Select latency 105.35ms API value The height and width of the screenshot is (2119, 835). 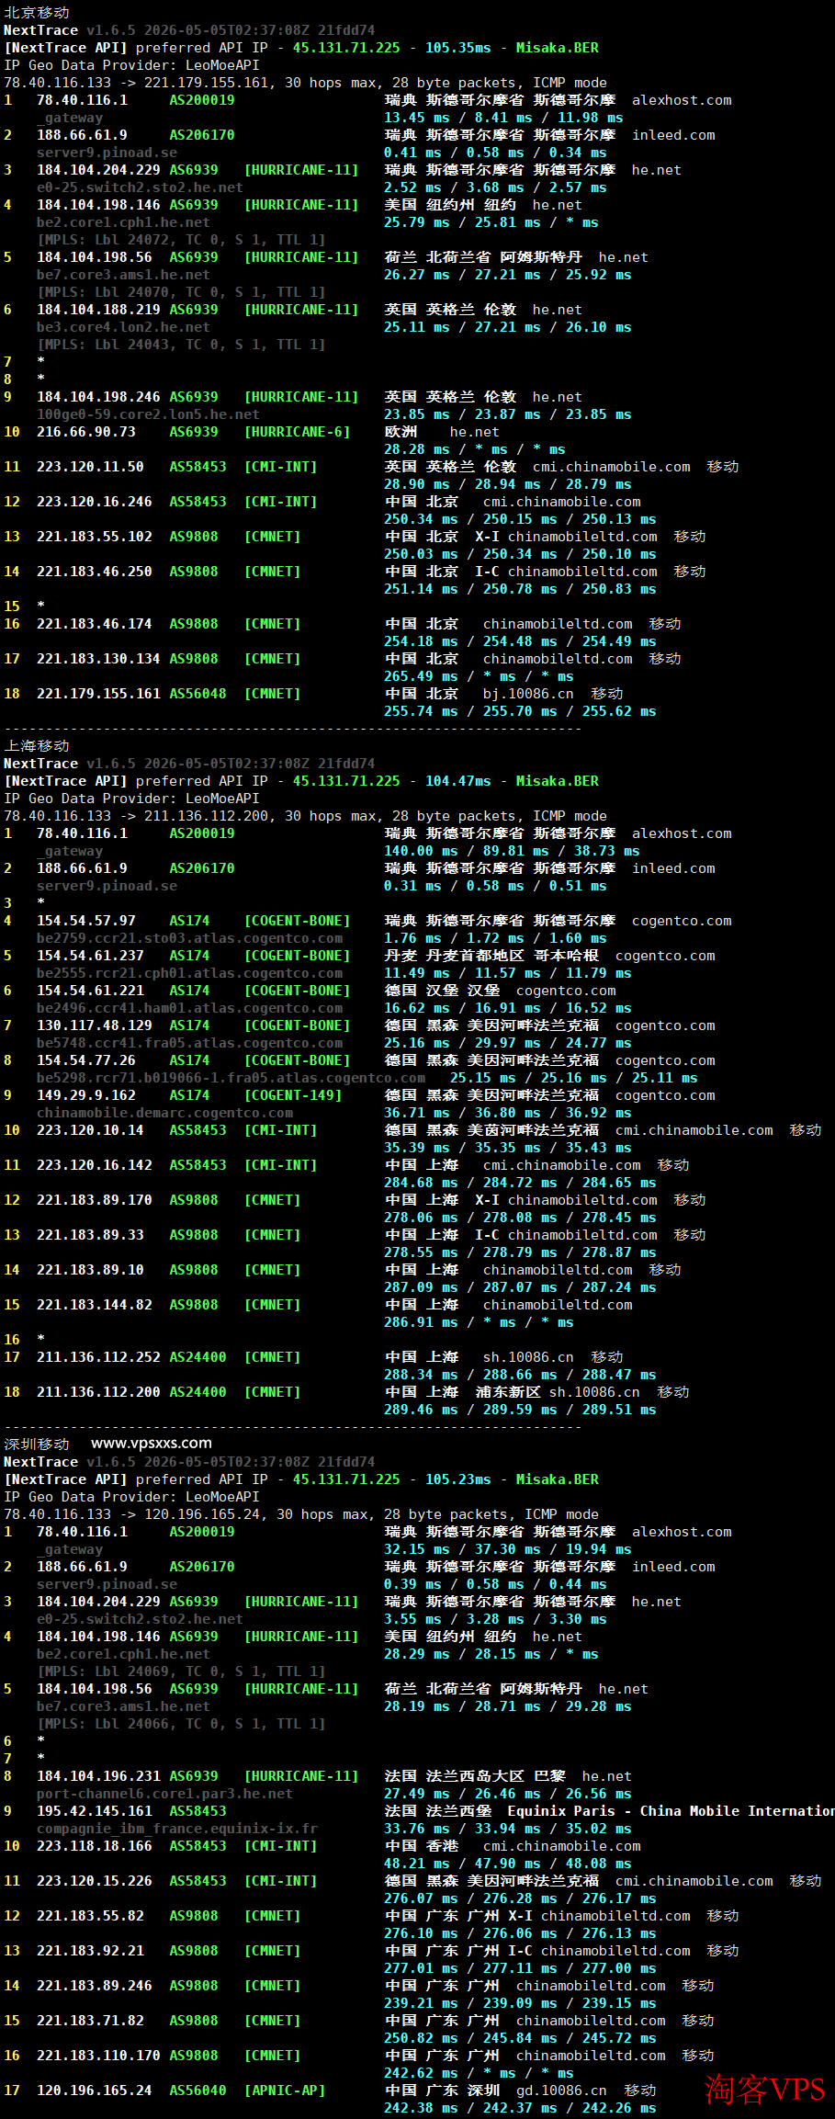click(x=458, y=48)
